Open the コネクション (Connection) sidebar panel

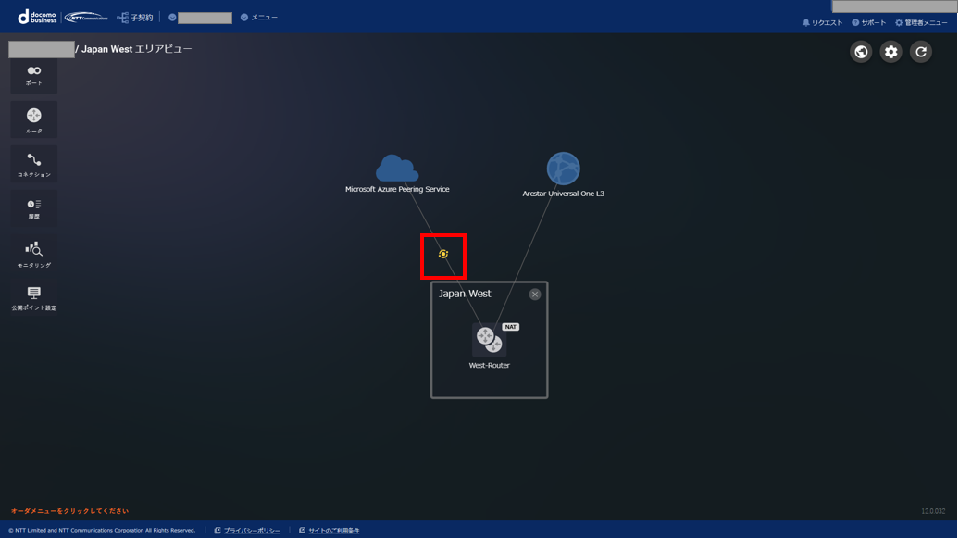34,165
